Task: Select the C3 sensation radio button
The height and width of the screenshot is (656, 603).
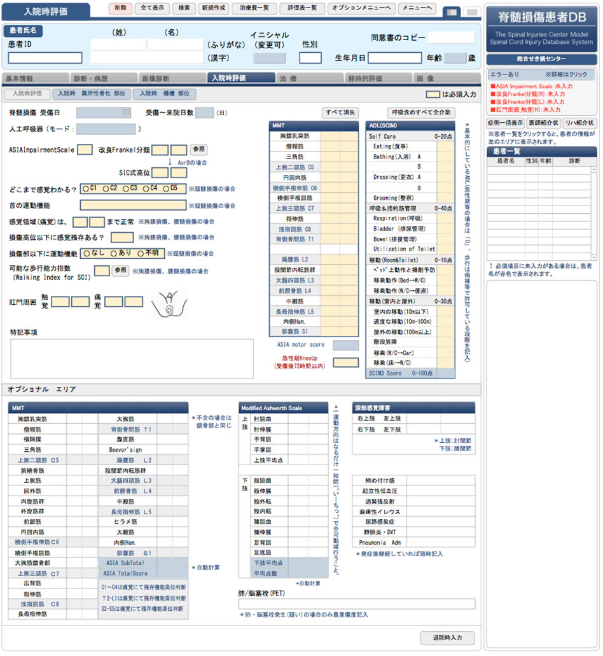Action: 127,188
